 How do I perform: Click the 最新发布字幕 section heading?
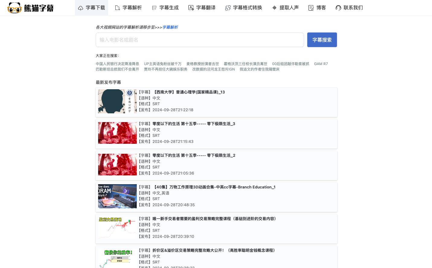coord(108,82)
